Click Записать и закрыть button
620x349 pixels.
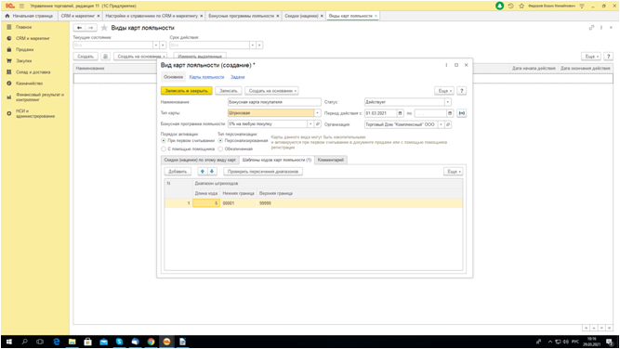point(186,91)
